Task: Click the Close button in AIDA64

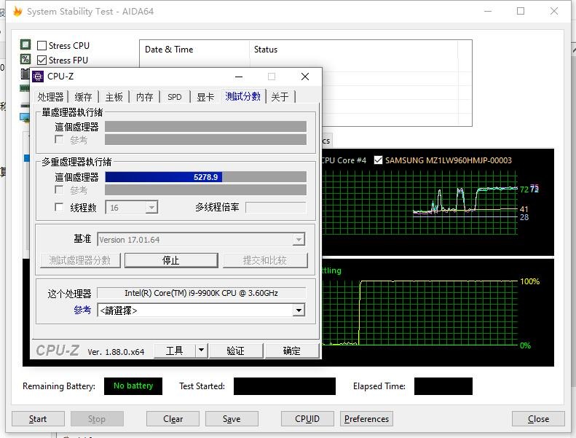Action: tap(538, 419)
